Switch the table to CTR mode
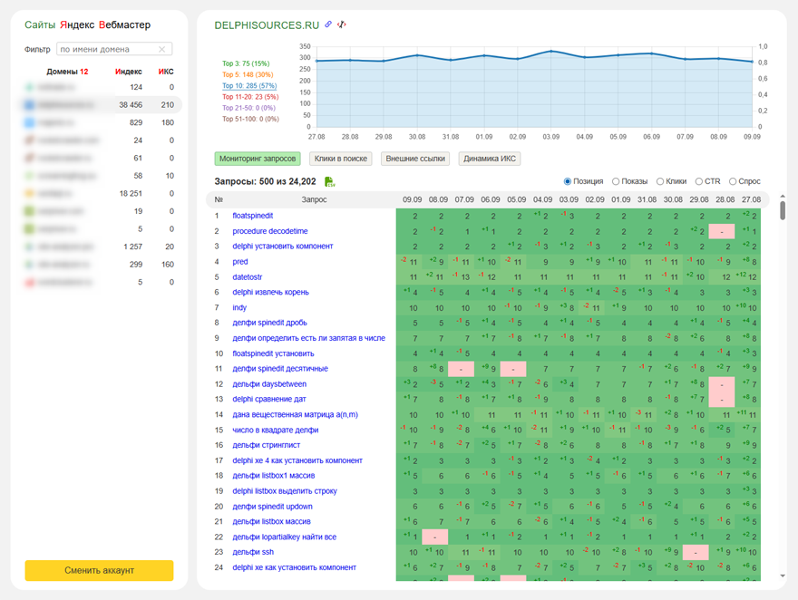The image size is (798, 600). click(x=699, y=182)
